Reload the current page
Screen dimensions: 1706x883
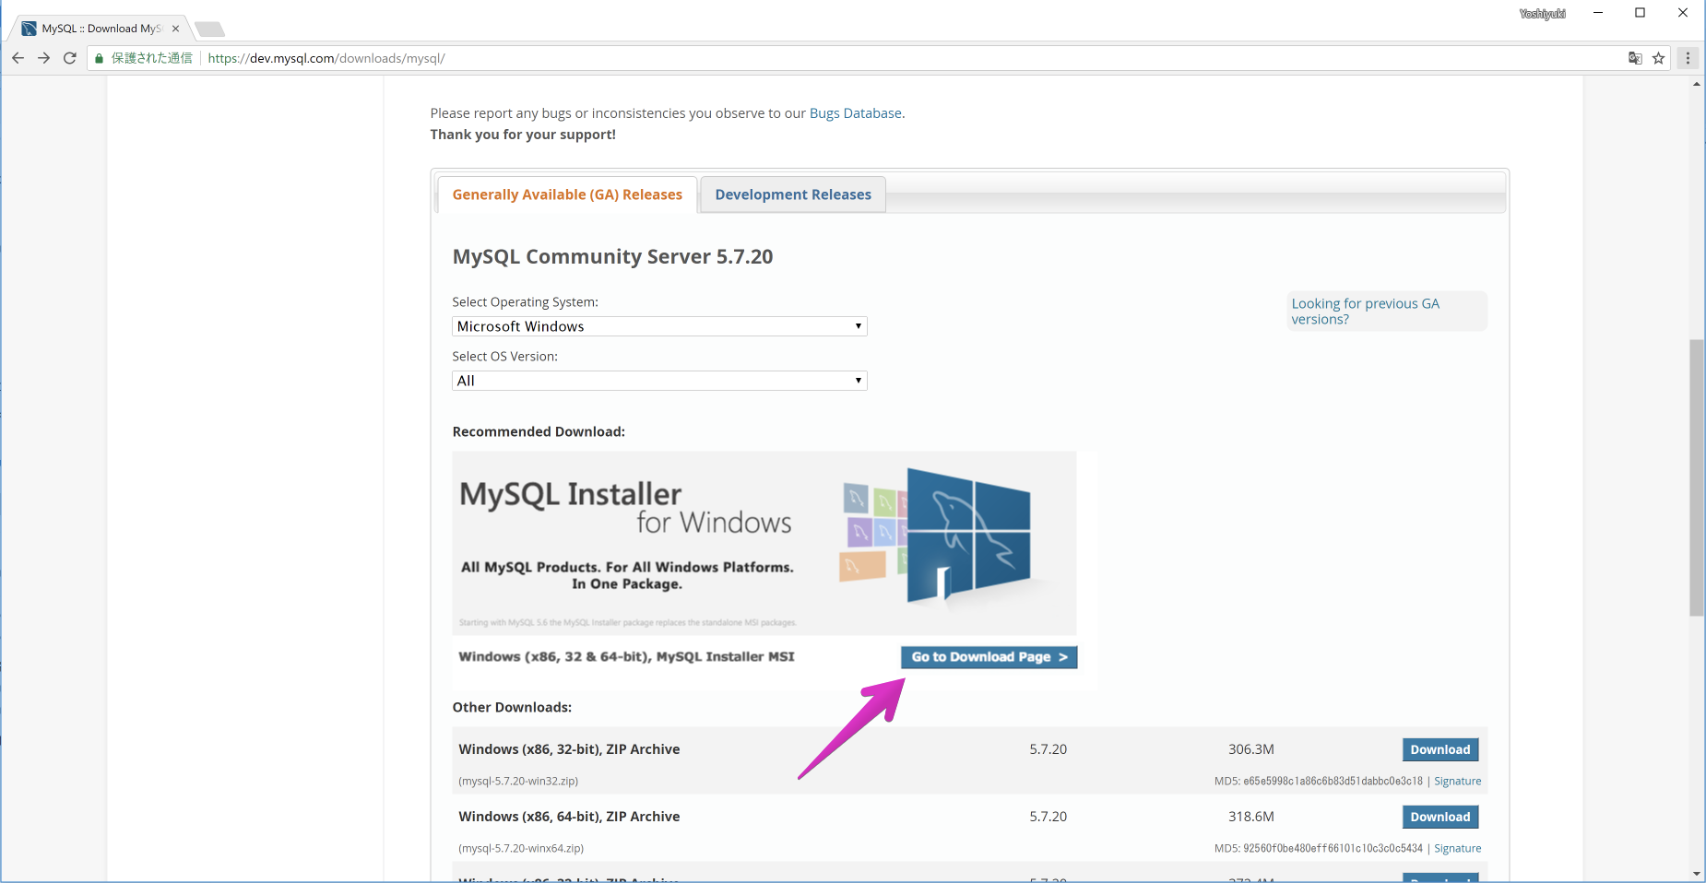pyautogui.click(x=71, y=57)
